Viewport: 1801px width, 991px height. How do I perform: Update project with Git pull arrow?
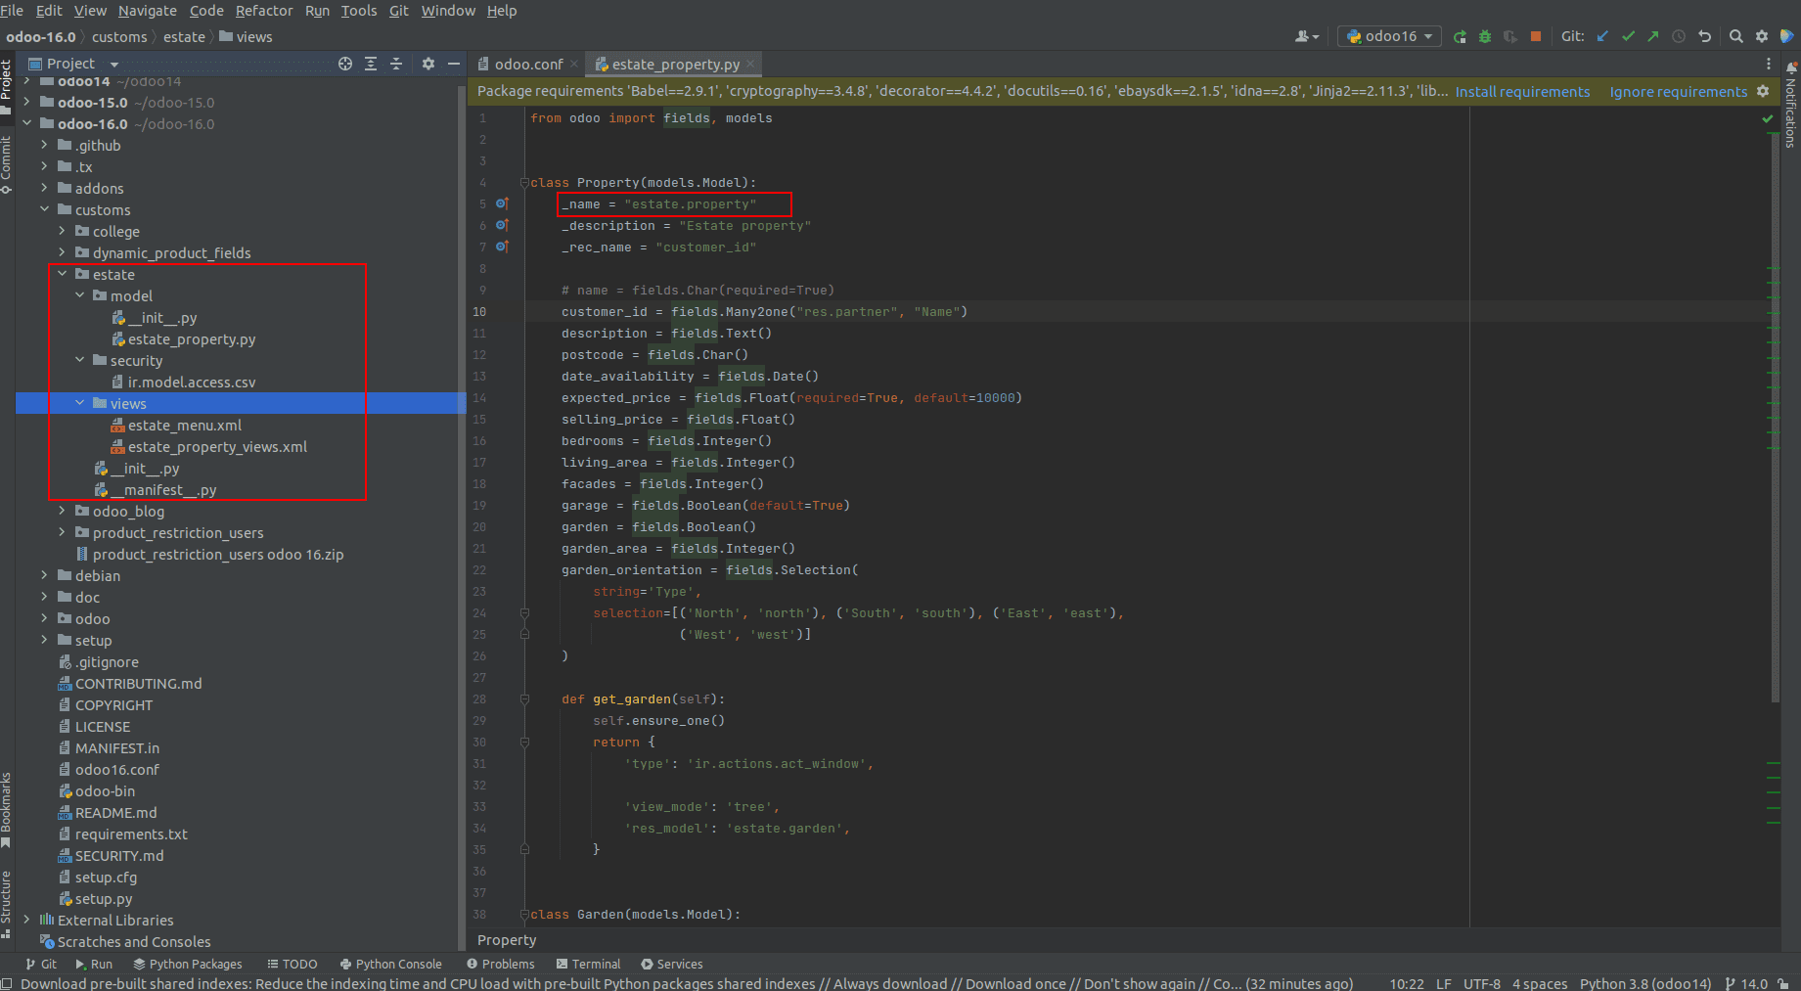[x=1602, y=36]
